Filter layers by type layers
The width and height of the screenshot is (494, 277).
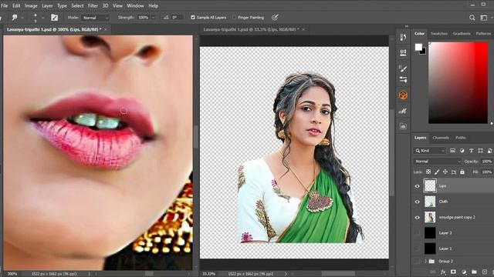click(472, 151)
